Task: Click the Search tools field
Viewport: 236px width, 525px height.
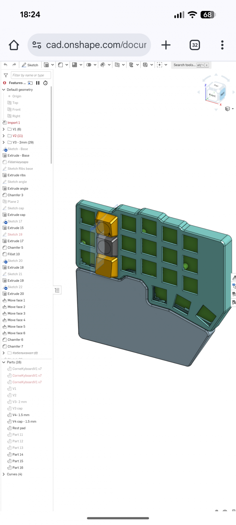Action: [x=184, y=65]
